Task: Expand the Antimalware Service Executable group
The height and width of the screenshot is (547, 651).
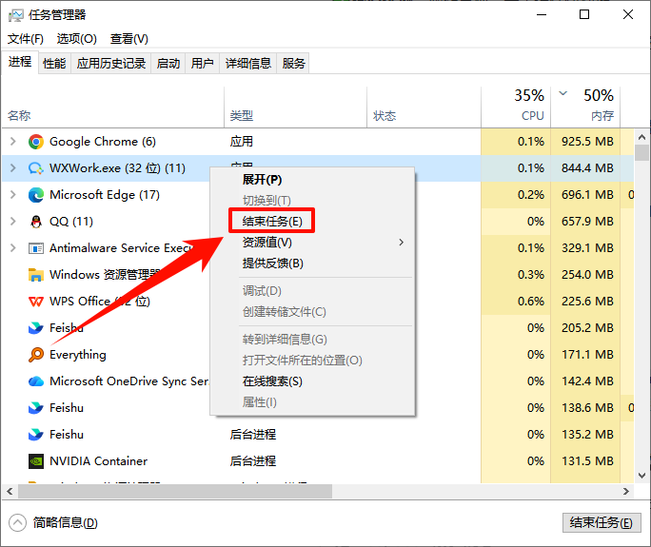Action: coord(13,248)
